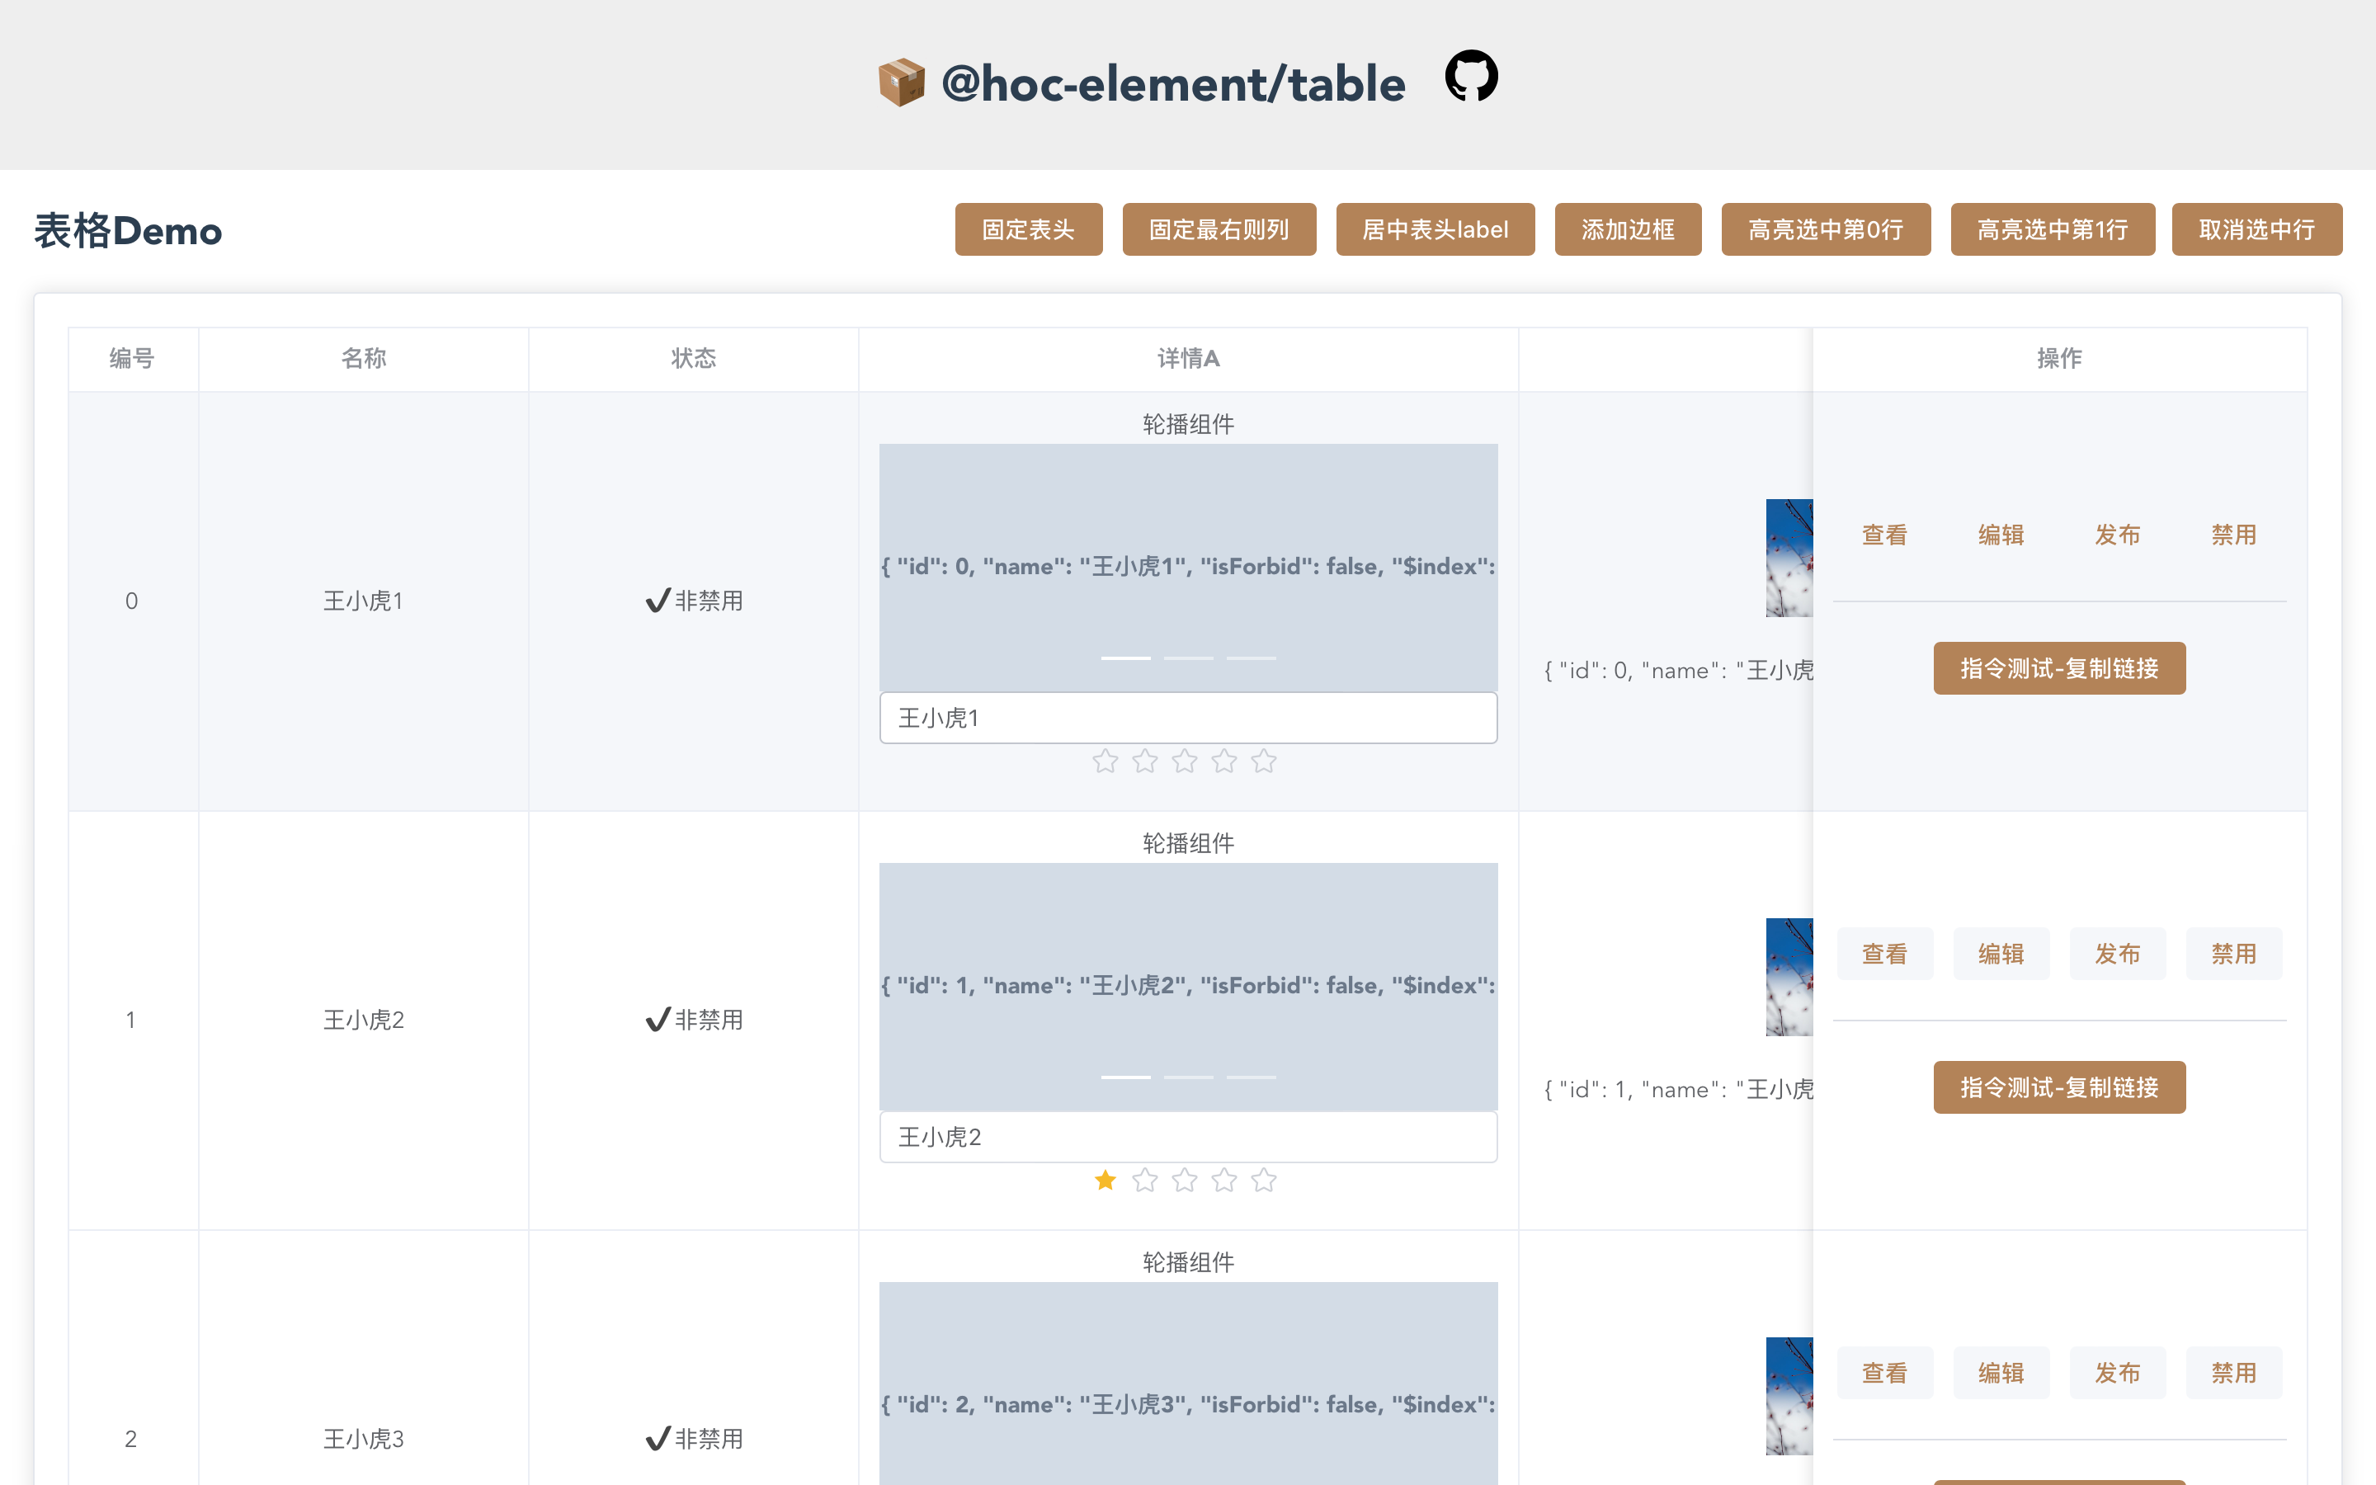2376x1485 pixels.
Task: Click the image thumbnail in row 0
Action: [x=1789, y=558]
